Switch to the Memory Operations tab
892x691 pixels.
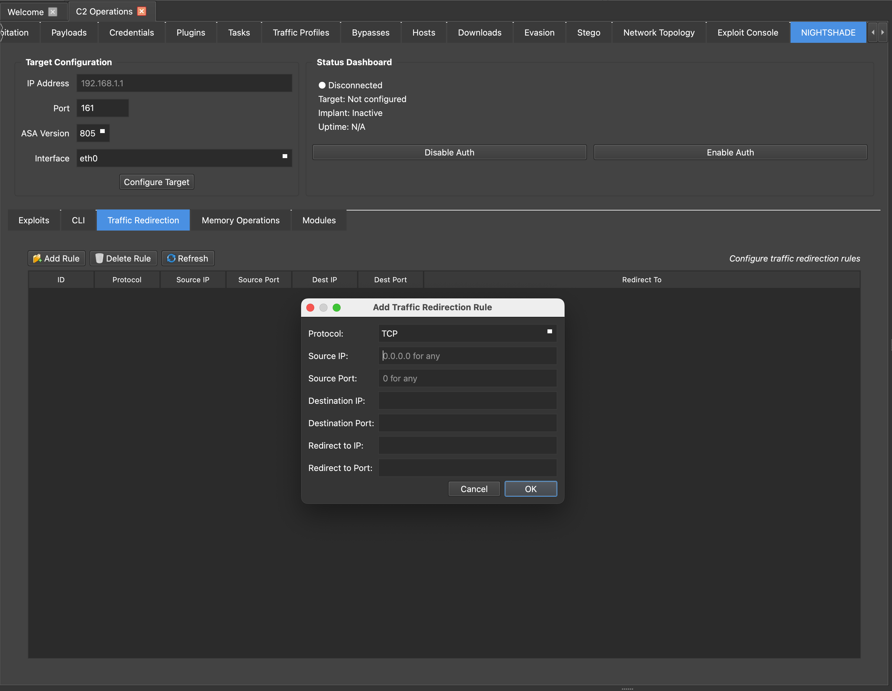(240, 221)
